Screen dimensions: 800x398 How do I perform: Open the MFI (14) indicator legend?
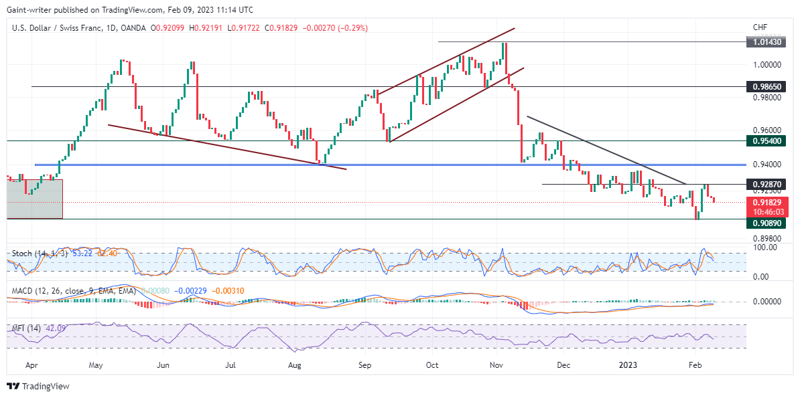25,328
